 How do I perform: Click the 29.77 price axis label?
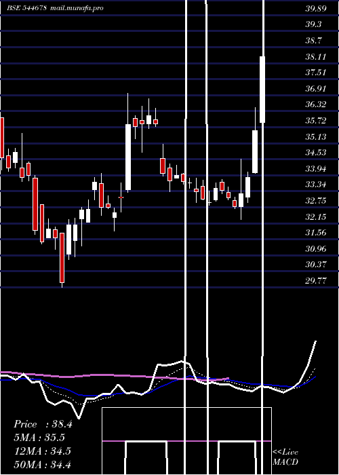pyautogui.click(x=316, y=281)
